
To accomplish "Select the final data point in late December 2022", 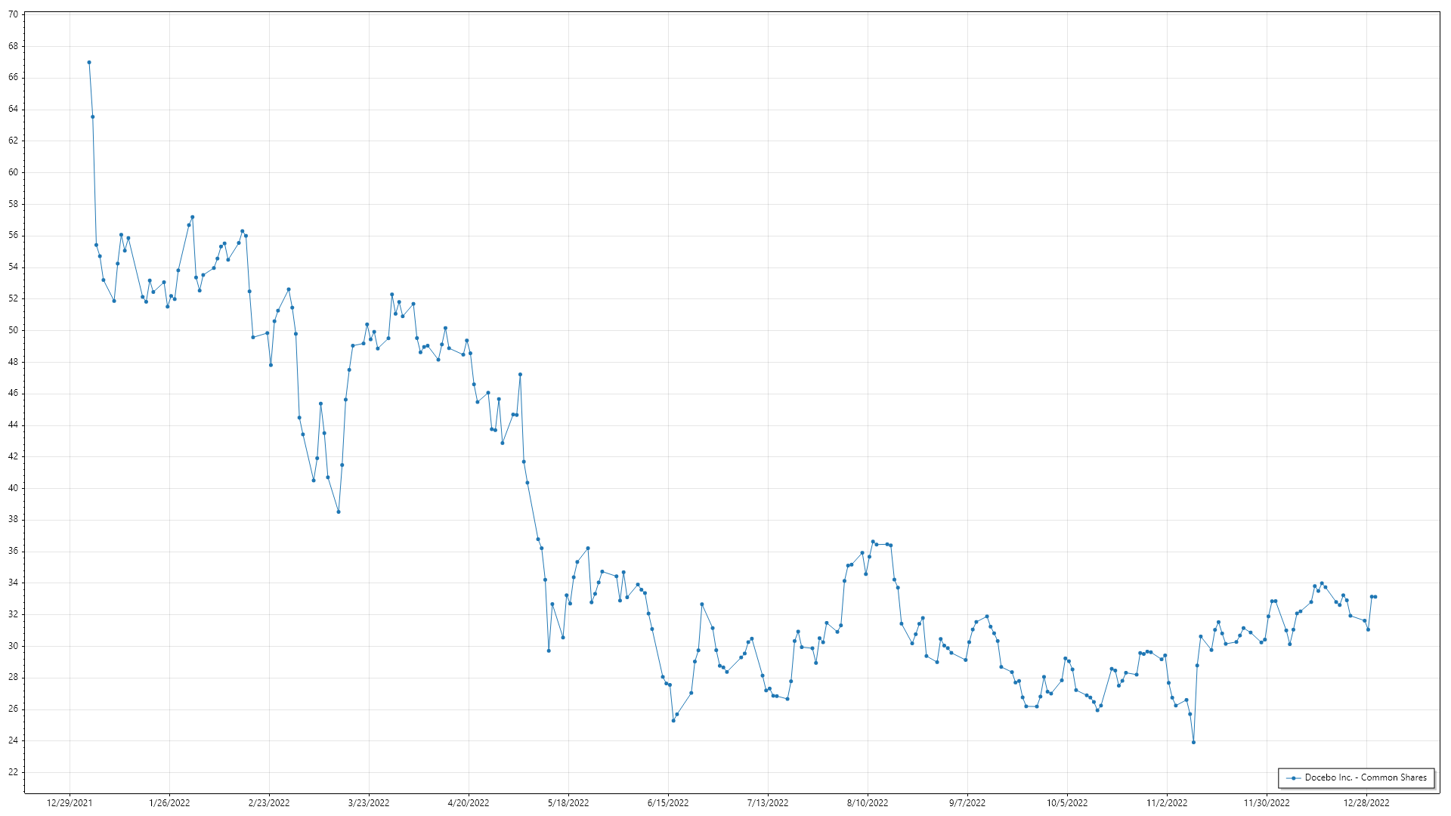I will point(1375,597).
